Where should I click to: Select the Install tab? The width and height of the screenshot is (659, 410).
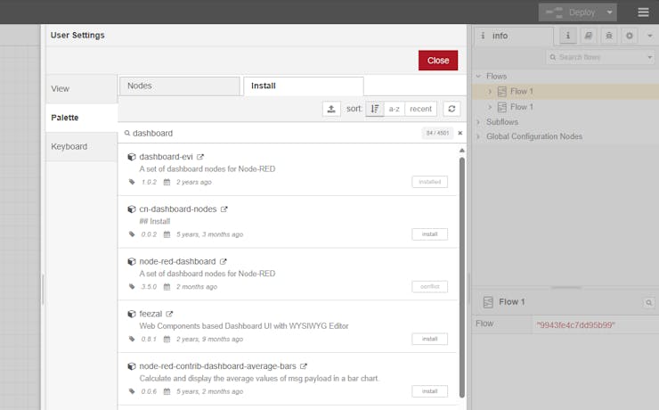click(304, 86)
